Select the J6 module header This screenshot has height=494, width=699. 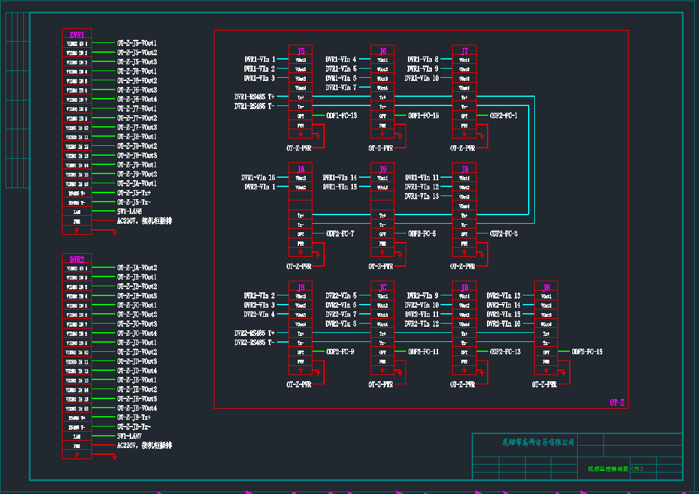coord(382,51)
